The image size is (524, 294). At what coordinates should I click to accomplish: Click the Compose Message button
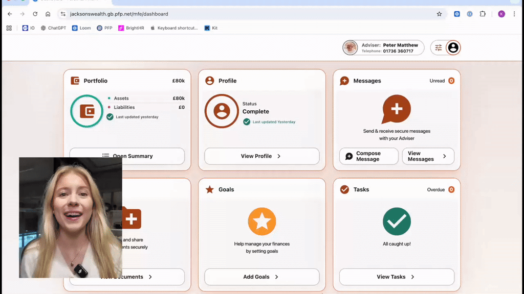pos(368,156)
